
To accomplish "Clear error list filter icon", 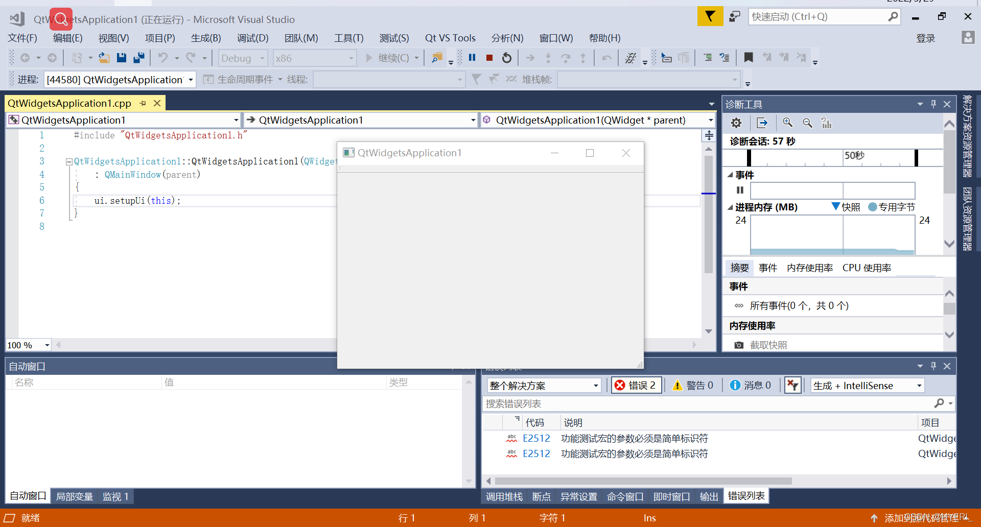I will pyautogui.click(x=793, y=385).
